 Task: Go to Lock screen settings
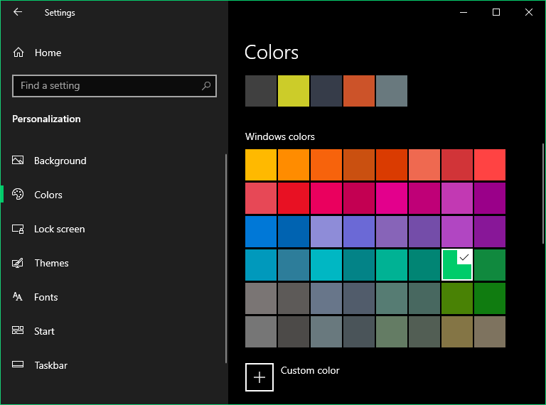tap(59, 229)
